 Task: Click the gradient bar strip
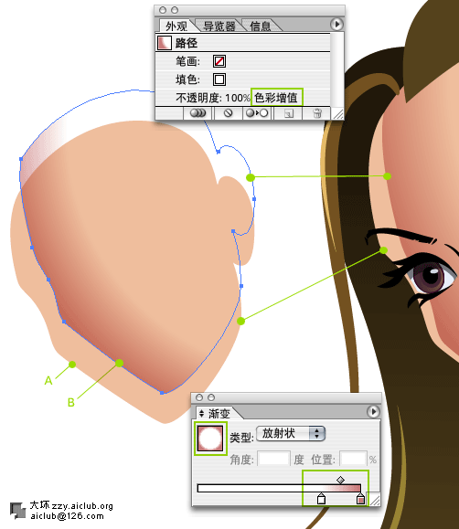tap(279, 488)
